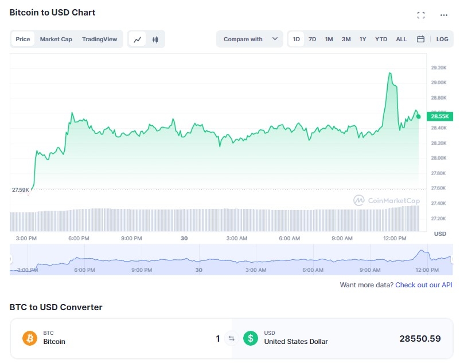
Task: Open the TradingView tab
Action: click(99, 39)
